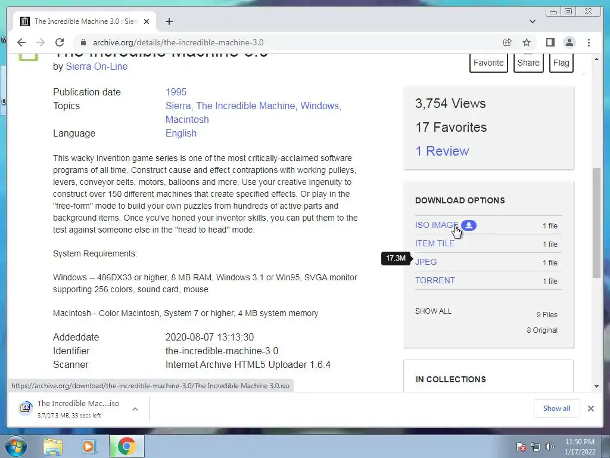Click the Chrome taskbar icon

(x=126, y=447)
